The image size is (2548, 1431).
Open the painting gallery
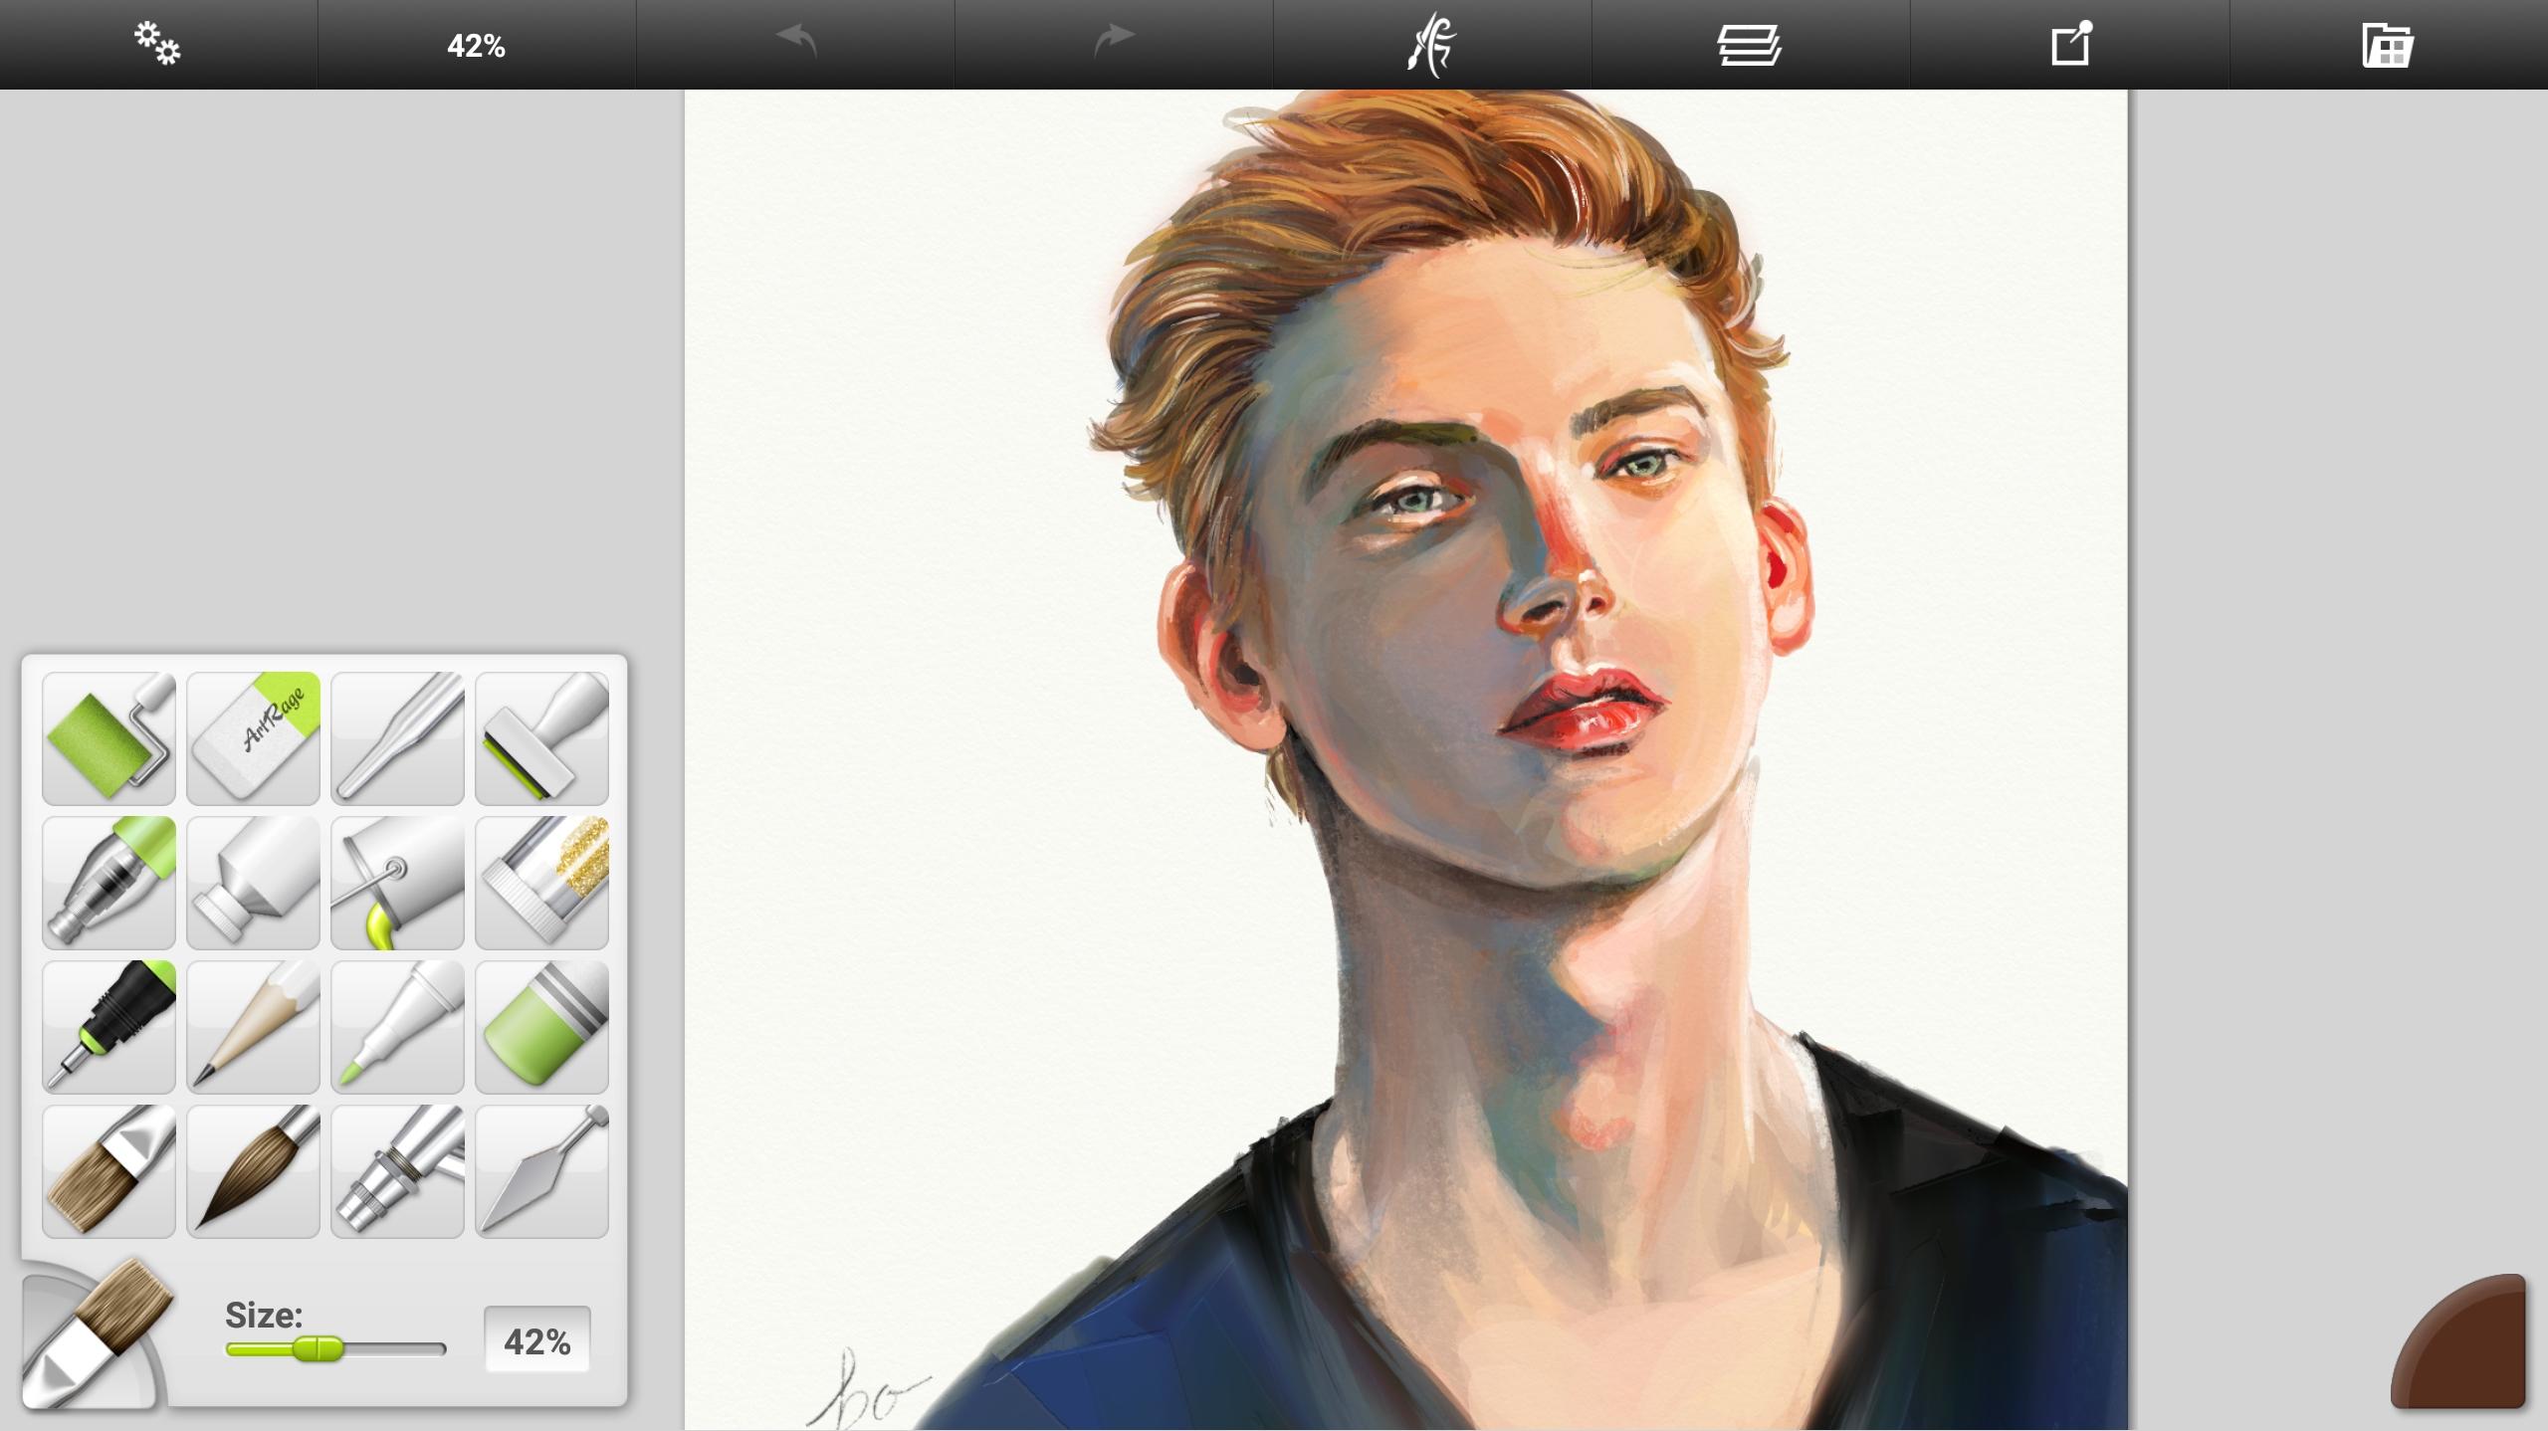(x=2388, y=45)
